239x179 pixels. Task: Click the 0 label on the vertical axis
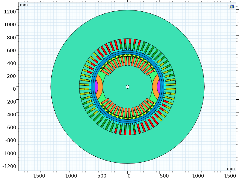[x=14, y=89]
